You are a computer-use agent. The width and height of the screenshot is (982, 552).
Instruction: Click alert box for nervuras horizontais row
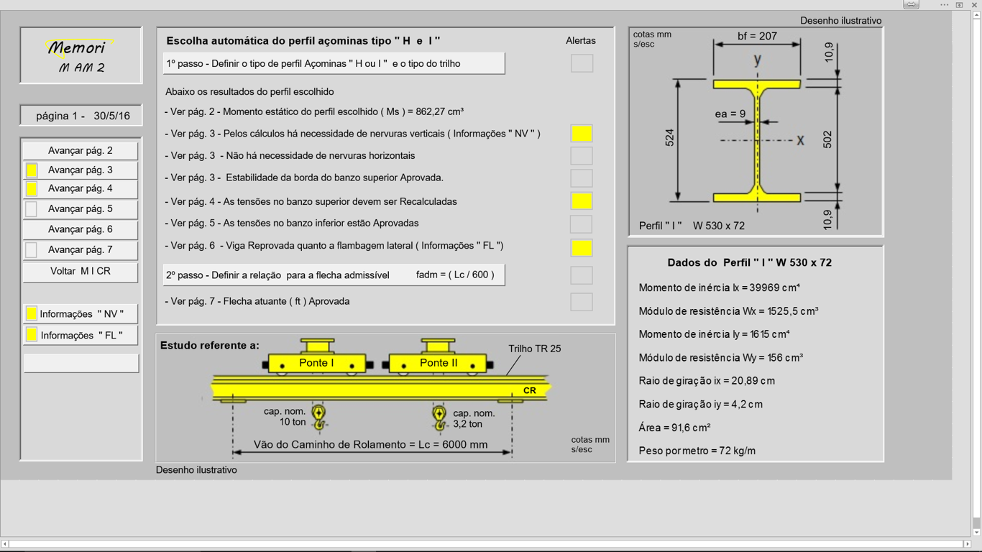click(582, 155)
